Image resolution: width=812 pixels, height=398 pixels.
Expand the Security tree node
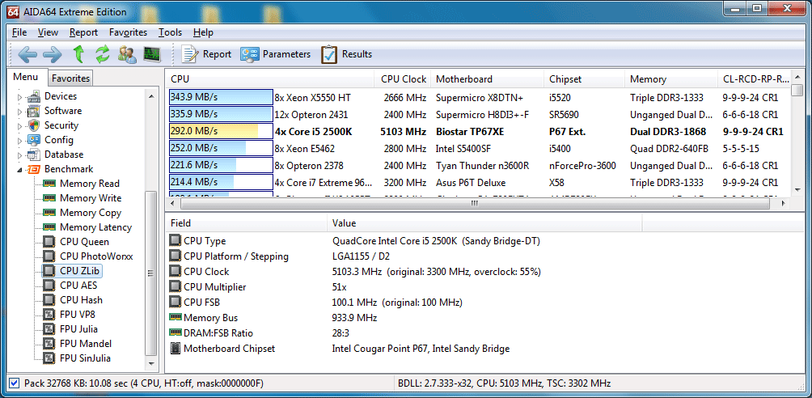20,125
